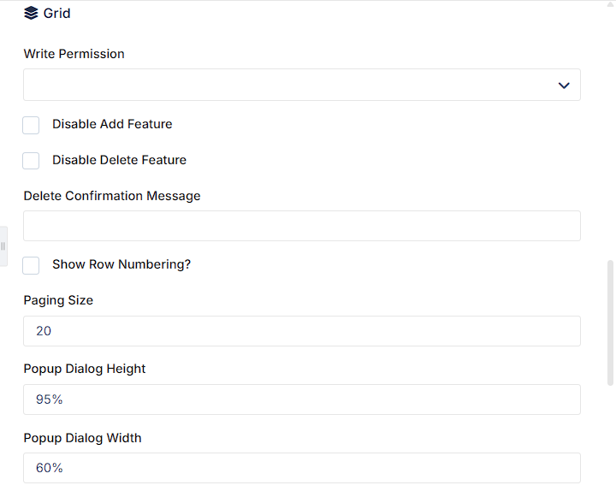Click the scroll up arrow icon
This screenshot has height=503, width=616.
point(611,3)
